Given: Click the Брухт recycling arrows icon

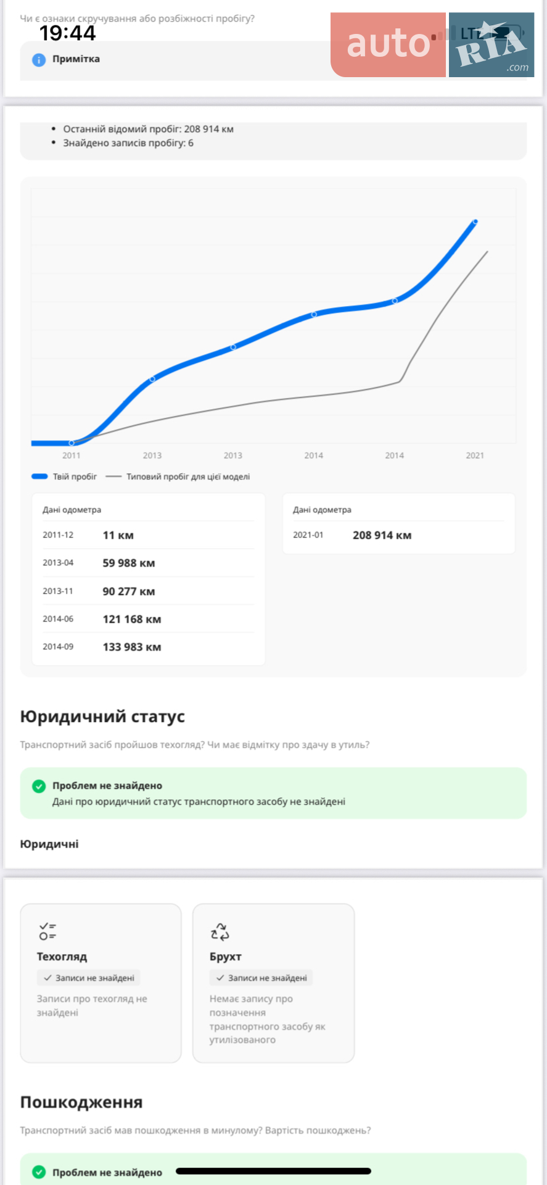Looking at the screenshot, I should [220, 931].
